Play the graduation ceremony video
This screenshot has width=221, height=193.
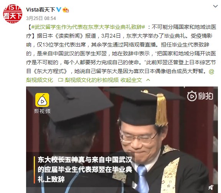coord(122,140)
